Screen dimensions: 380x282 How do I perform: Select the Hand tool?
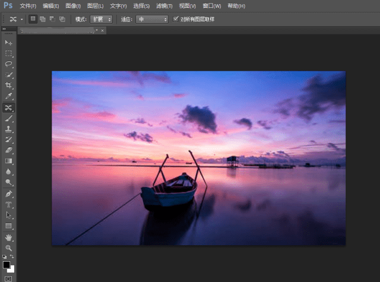coord(8,237)
